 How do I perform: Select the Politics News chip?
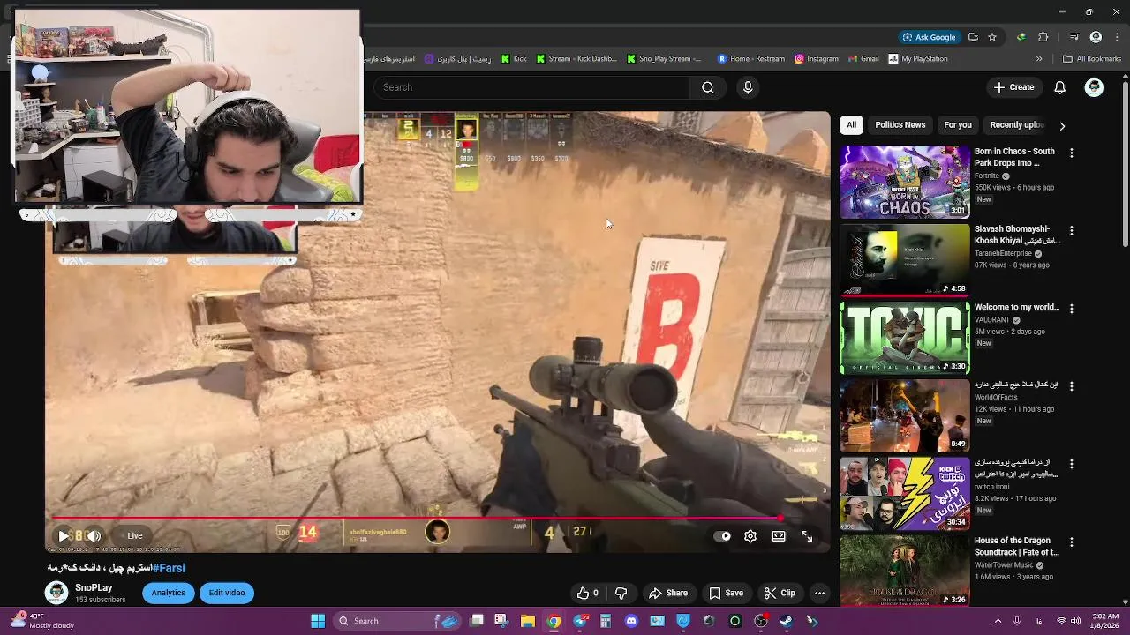(x=900, y=125)
